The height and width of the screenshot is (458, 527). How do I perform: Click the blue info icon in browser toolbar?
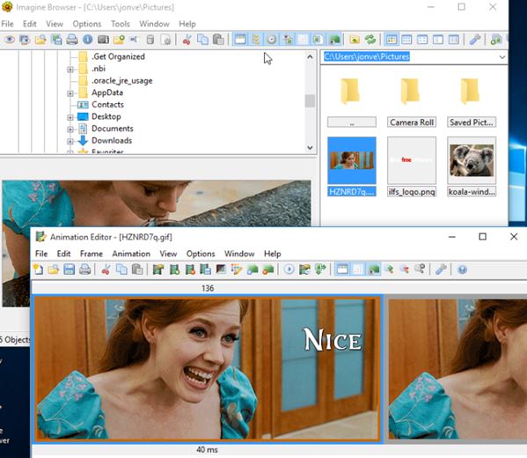(x=88, y=40)
